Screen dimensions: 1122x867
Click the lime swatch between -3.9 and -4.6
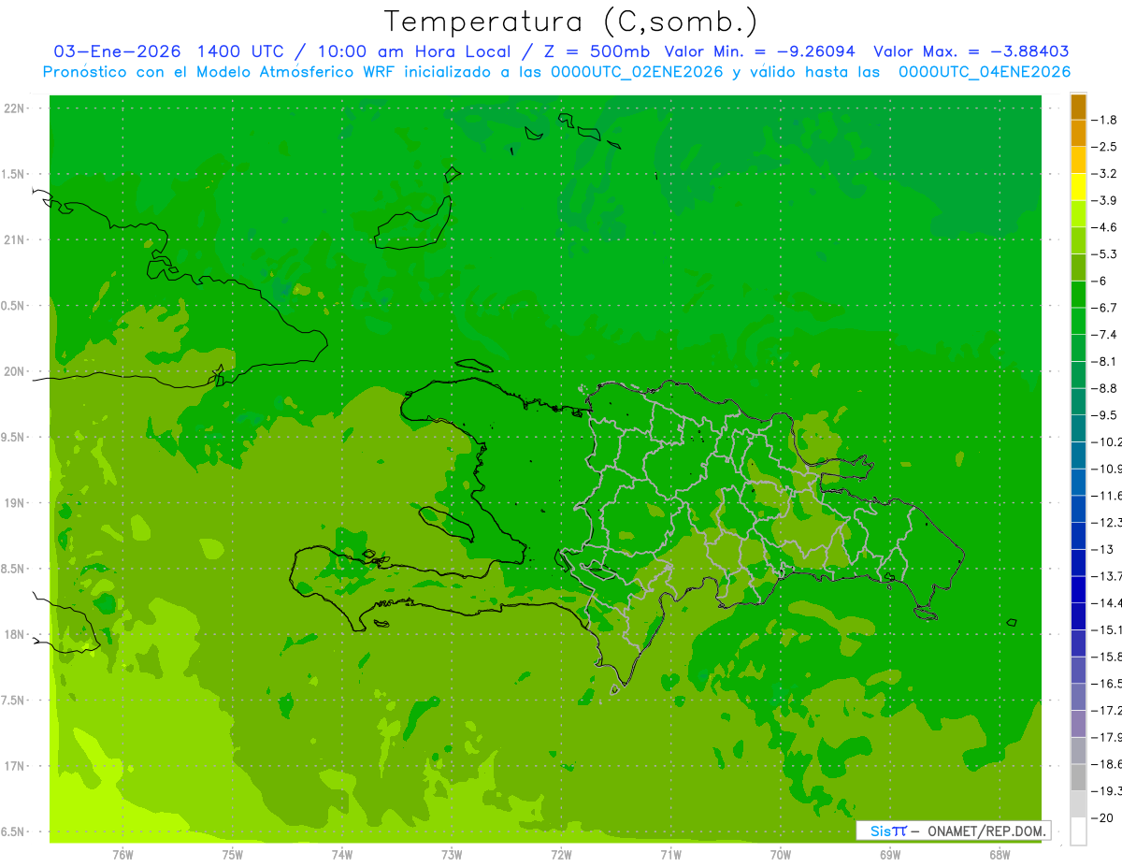coord(1078,214)
